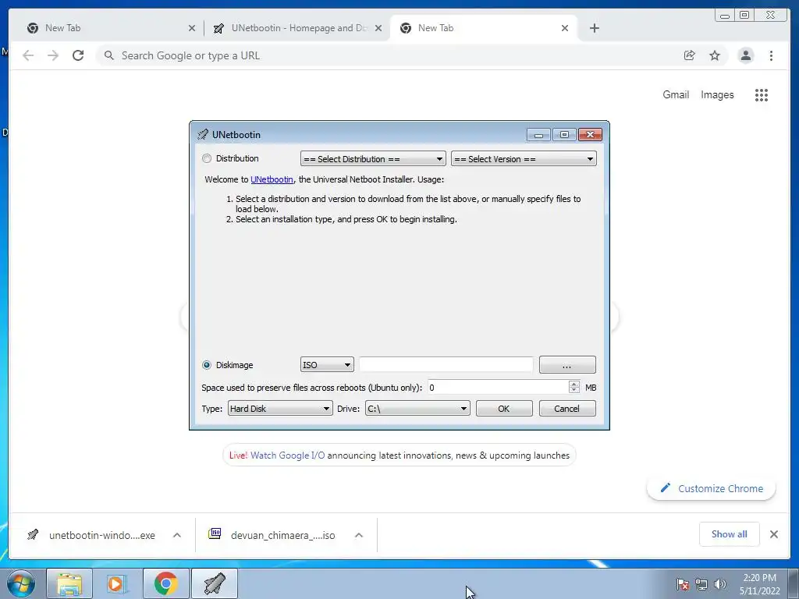Open Chrome three-dot menu

coord(771,55)
